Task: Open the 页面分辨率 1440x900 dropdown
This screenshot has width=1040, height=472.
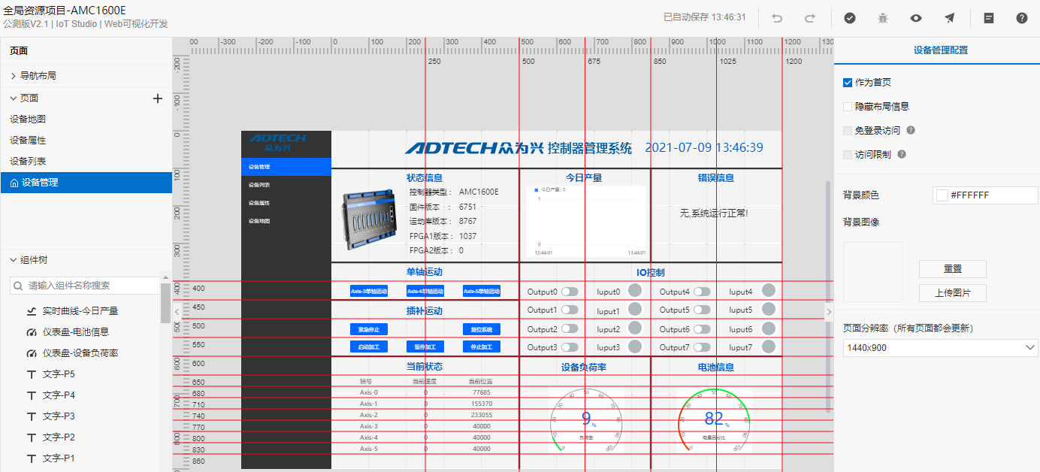Action: click(941, 348)
